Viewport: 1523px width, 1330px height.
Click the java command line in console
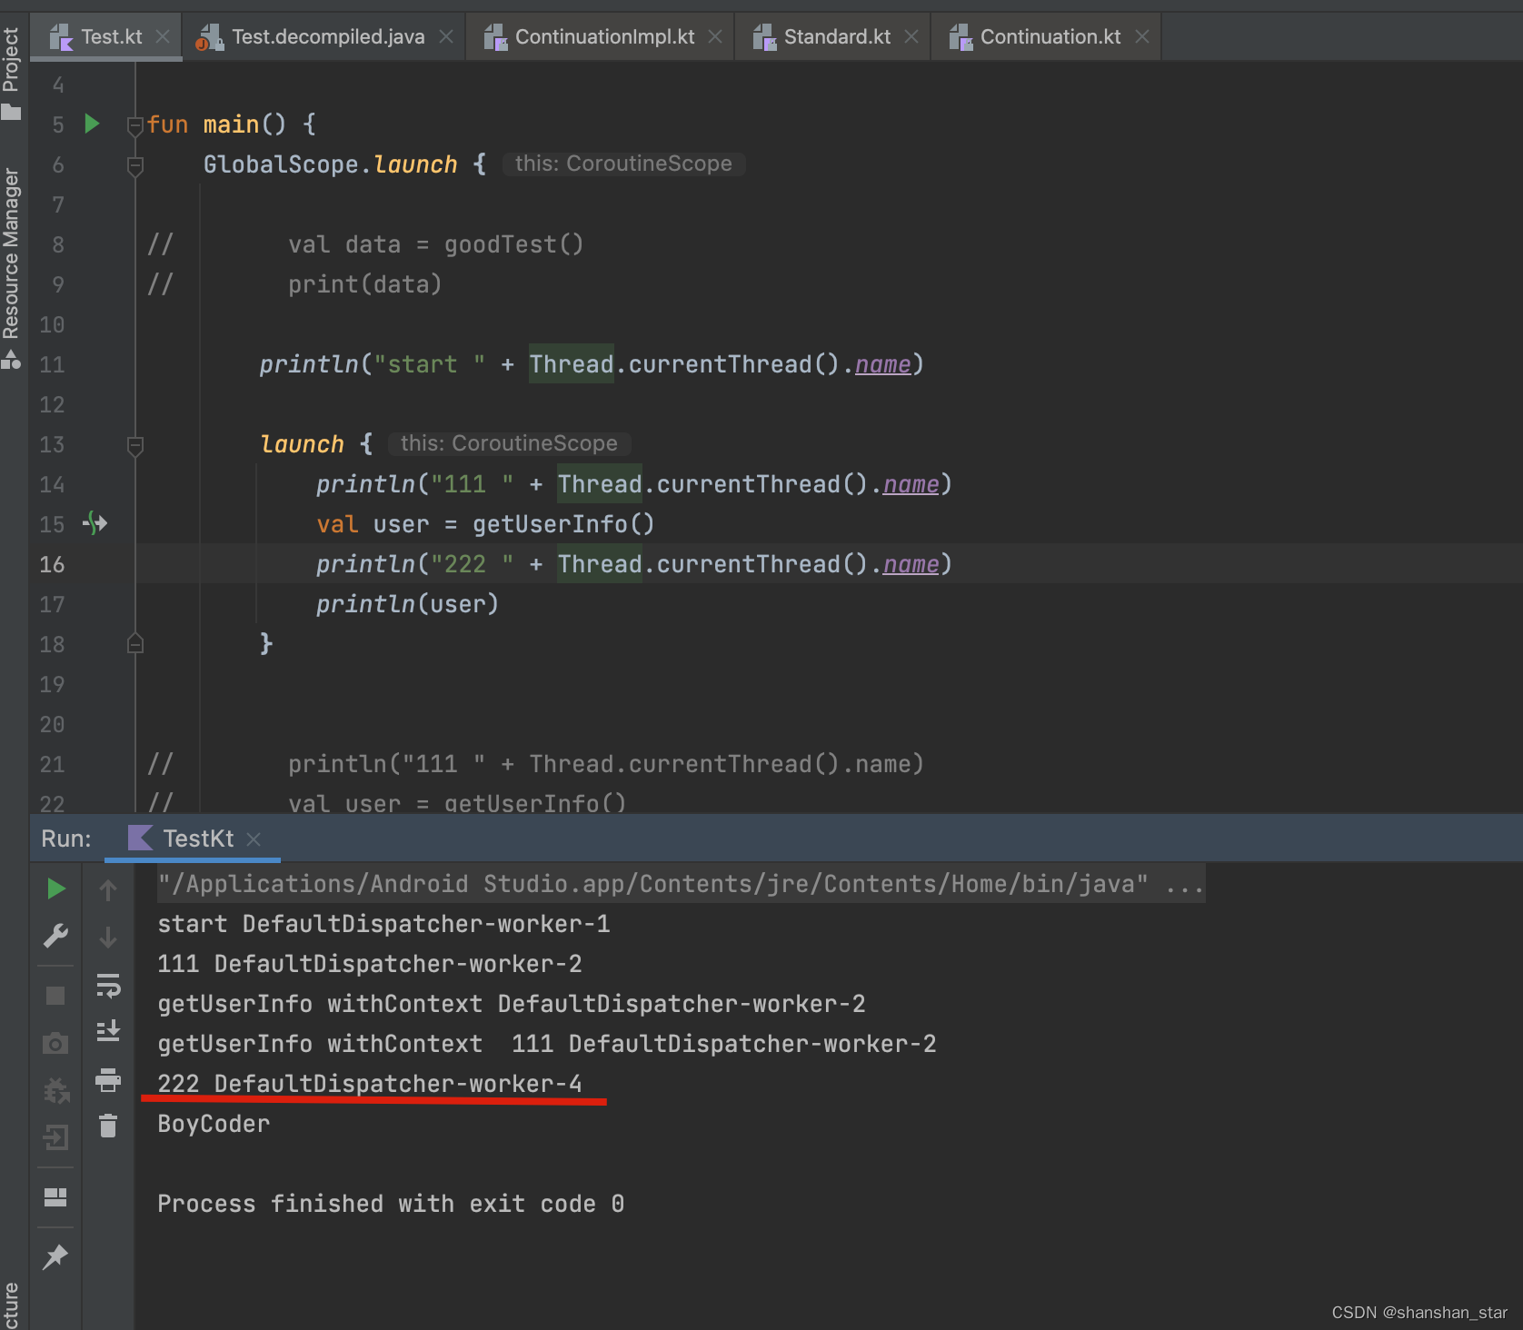pos(681,884)
